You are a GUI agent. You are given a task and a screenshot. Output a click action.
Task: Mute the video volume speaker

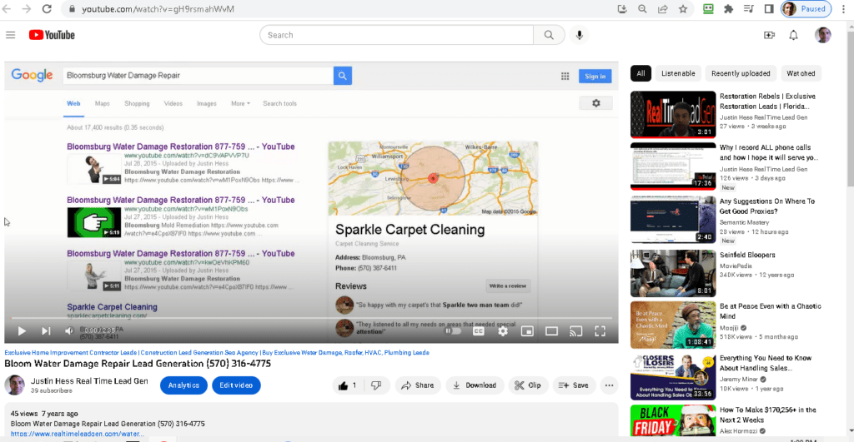click(69, 330)
